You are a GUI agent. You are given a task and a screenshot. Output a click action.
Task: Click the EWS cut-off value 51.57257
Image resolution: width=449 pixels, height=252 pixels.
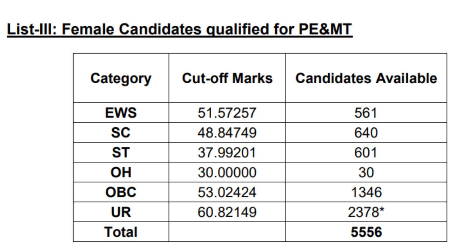pyautogui.click(x=227, y=113)
